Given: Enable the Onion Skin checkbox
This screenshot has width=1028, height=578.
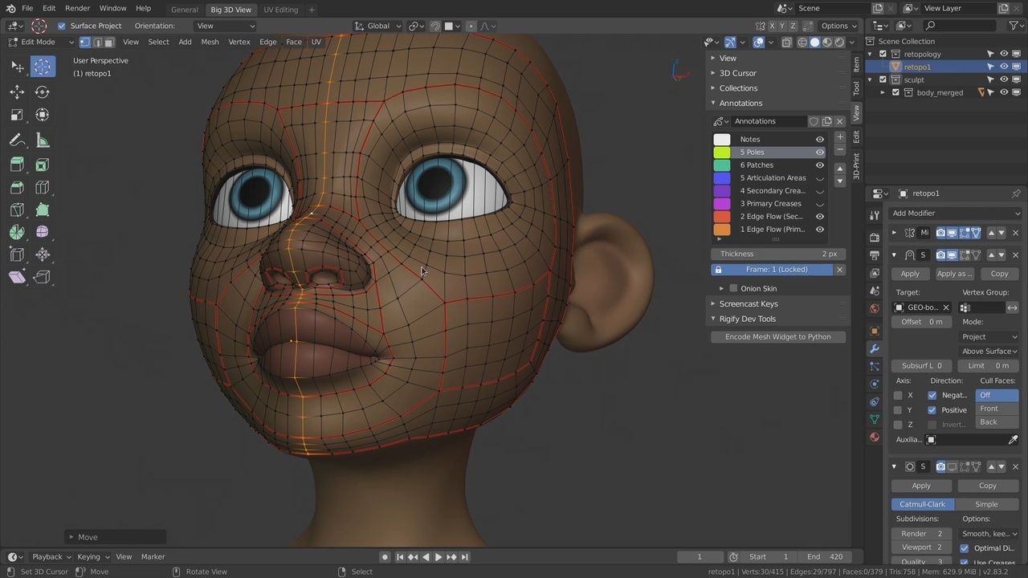Looking at the screenshot, I should [733, 288].
